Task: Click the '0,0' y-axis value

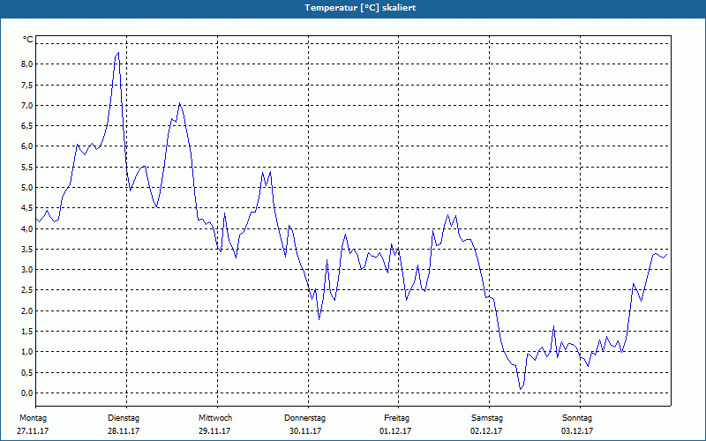Action: pyautogui.click(x=27, y=393)
